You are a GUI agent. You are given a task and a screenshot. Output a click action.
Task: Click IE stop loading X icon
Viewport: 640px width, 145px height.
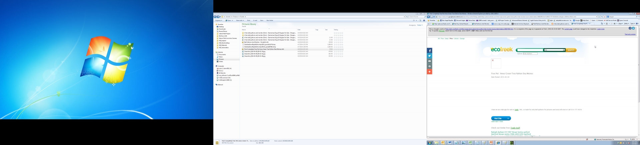click(605, 17)
